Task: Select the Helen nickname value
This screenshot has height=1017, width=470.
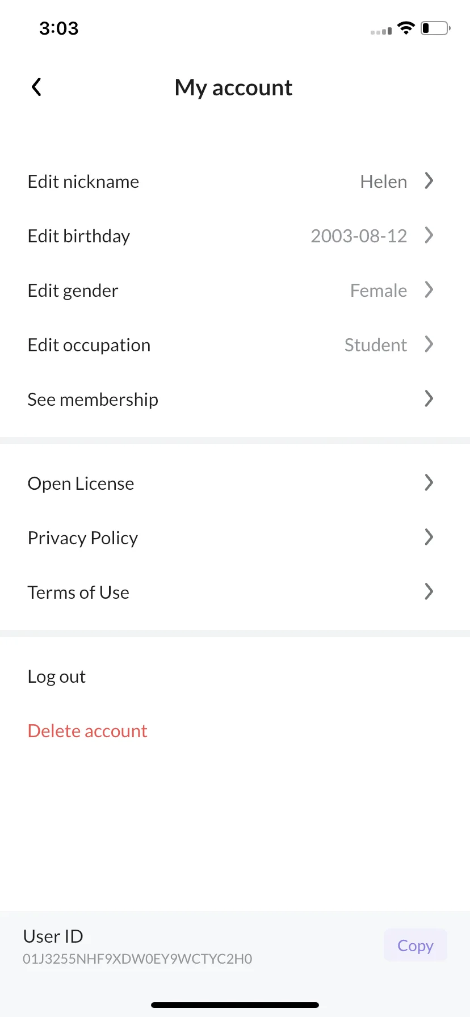Action: pyautogui.click(x=384, y=182)
